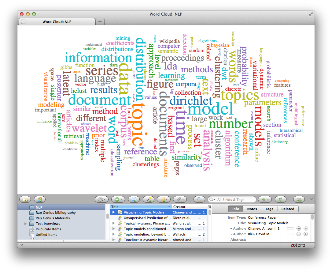Switch to the Related tab
Viewport: 332px width, 272px height.
coord(288,209)
